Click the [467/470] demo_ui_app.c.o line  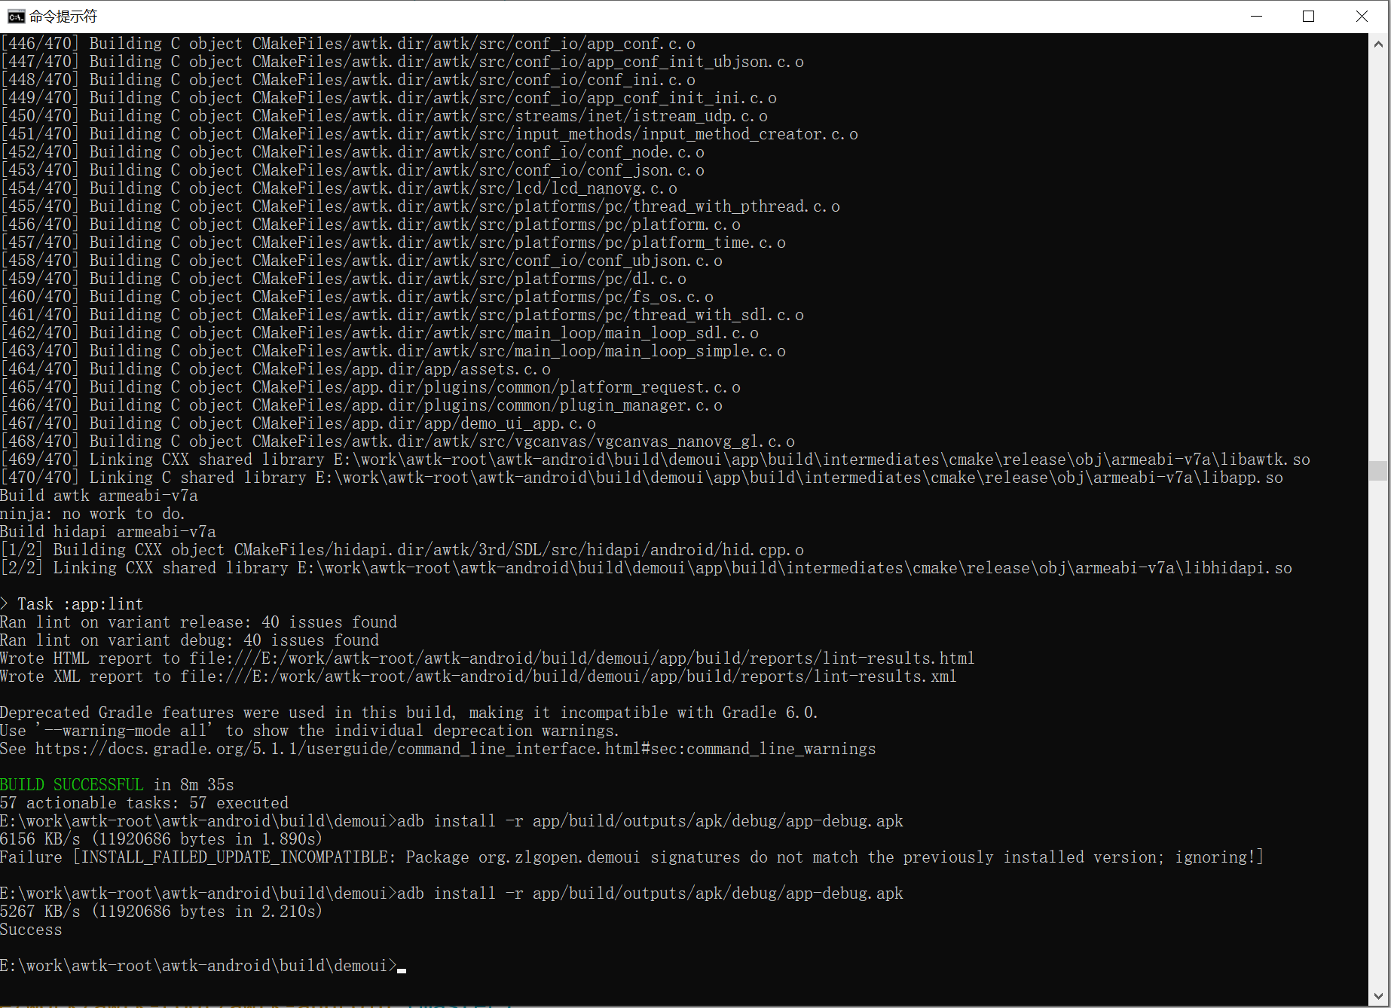pos(298,423)
